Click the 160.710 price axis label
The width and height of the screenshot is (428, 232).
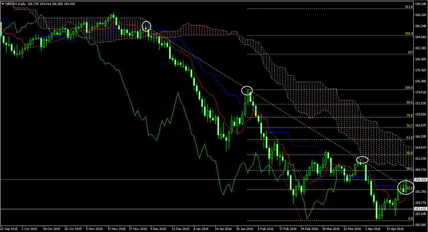421,170
